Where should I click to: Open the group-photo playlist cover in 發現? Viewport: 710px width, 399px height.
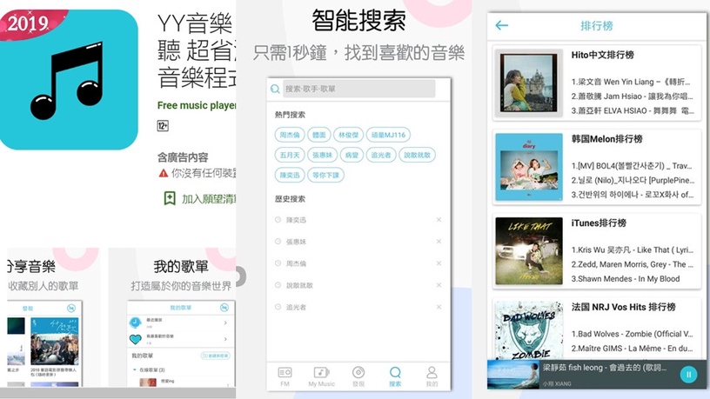coord(54,341)
